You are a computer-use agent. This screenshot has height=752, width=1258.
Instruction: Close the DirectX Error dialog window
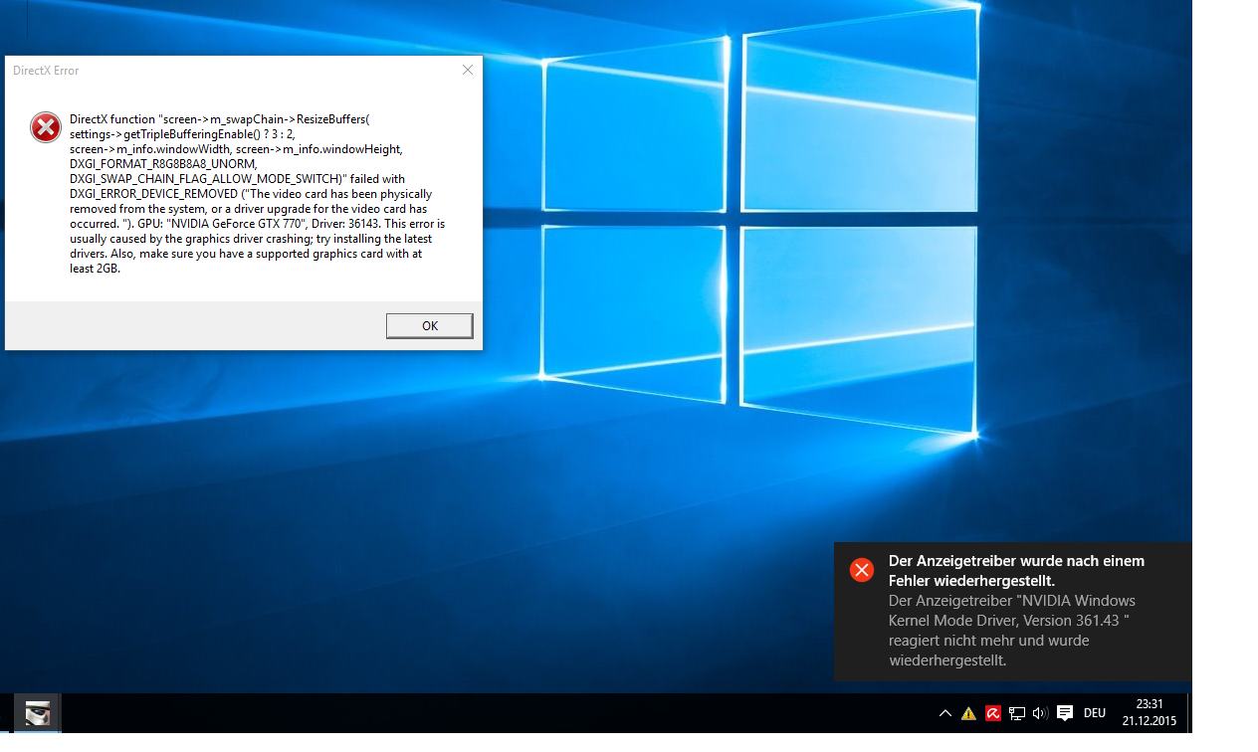coord(468,70)
